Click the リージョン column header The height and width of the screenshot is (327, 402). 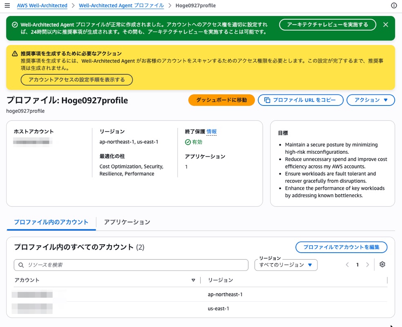[221, 280]
